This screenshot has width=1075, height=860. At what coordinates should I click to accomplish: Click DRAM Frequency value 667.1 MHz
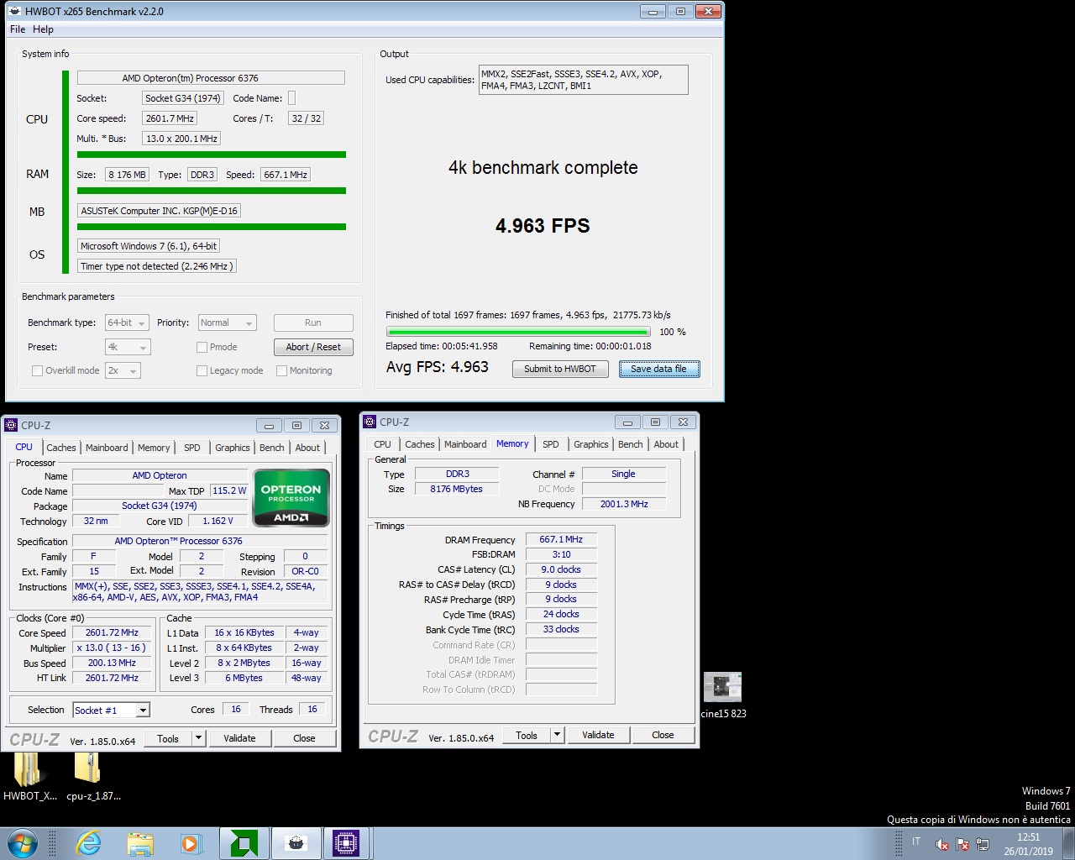(561, 540)
